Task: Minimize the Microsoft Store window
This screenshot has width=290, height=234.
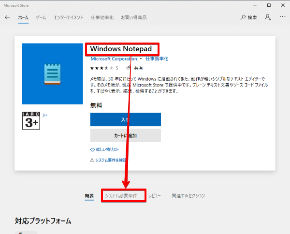Action: (255, 5)
